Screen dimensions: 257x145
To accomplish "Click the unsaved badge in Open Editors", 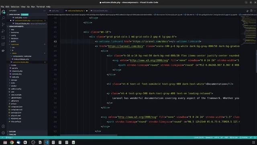I will pos(24,14).
